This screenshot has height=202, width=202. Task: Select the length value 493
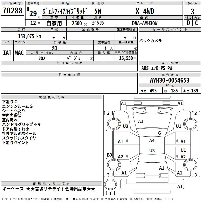pyautogui.click(x=153, y=91)
